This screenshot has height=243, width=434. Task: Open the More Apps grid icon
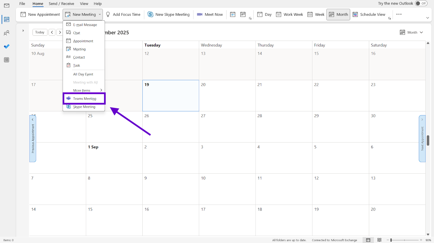click(x=7, y=60)
